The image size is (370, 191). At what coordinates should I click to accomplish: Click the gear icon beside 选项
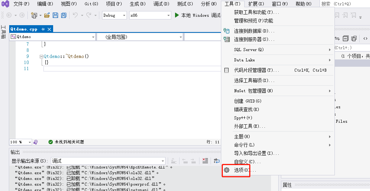(x=227, y=170)
